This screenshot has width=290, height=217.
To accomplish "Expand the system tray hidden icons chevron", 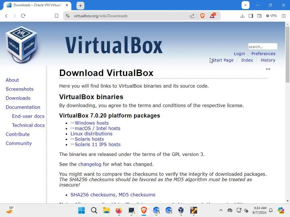I will coord(221,210).
